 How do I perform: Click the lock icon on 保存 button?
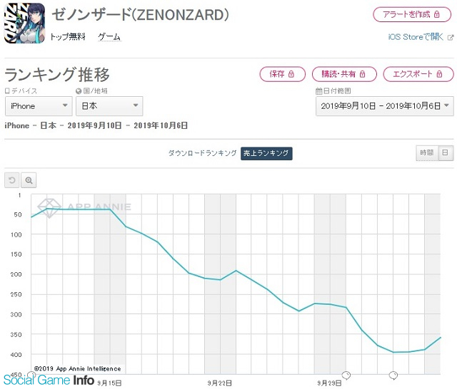point(291,74)
